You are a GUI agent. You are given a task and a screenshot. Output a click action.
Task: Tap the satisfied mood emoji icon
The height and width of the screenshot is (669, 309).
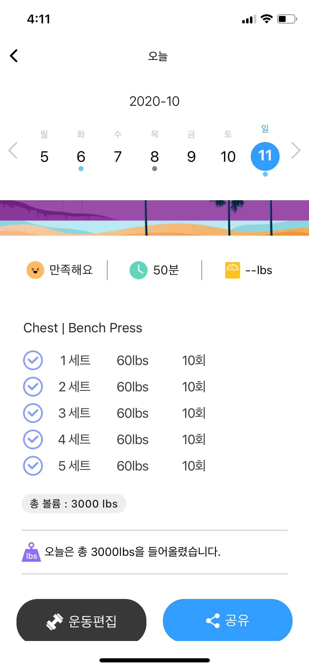click(35, 270)
